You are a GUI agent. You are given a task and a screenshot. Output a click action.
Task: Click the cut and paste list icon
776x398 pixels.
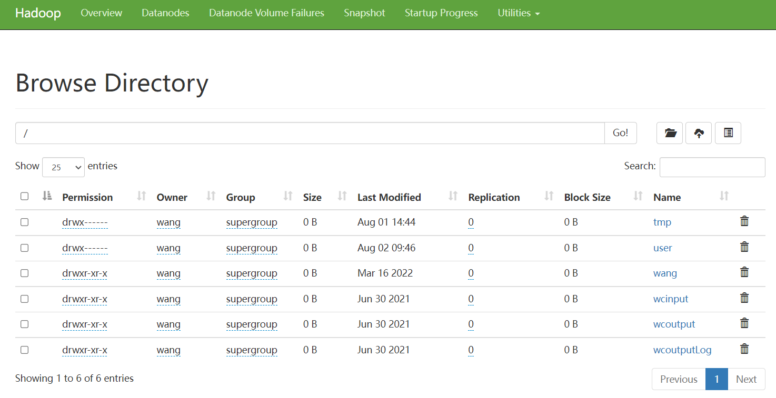pos(728,133)
